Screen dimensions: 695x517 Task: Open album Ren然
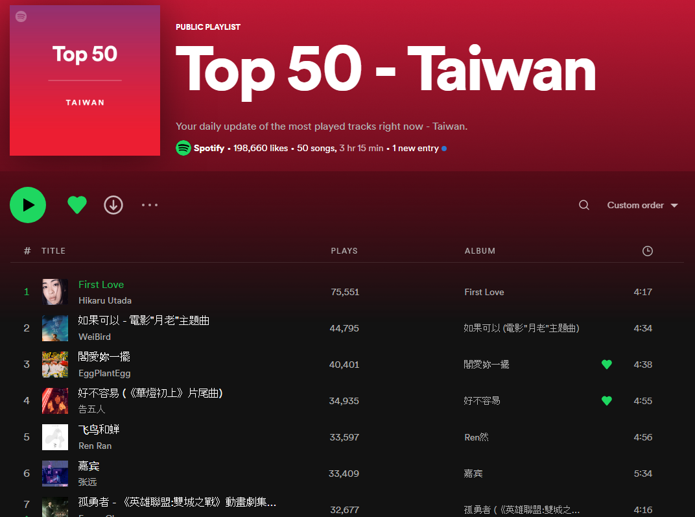point(477,437)
